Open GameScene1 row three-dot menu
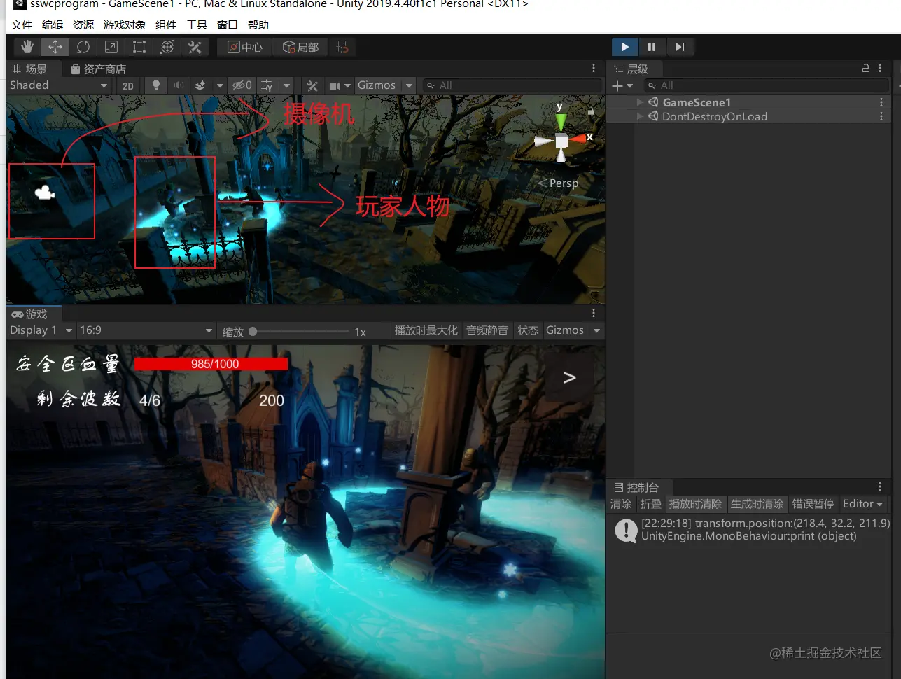The image size is (901, 679). point(881,102)
